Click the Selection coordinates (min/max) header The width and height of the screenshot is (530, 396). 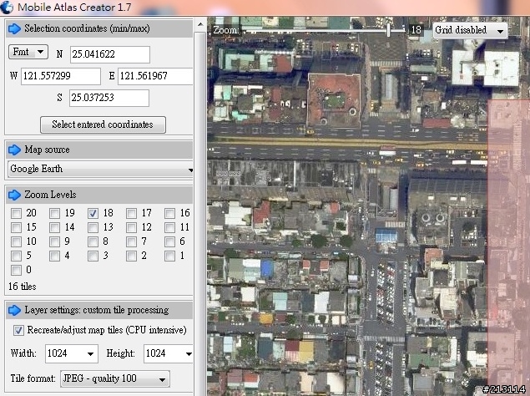[x=99, y=28]
